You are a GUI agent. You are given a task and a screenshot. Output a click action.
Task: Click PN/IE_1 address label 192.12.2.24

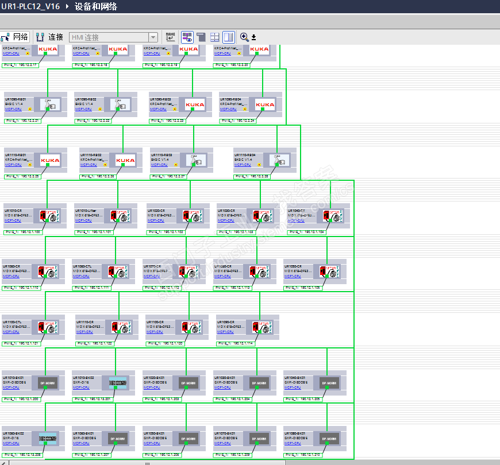[x=238, y=121]
